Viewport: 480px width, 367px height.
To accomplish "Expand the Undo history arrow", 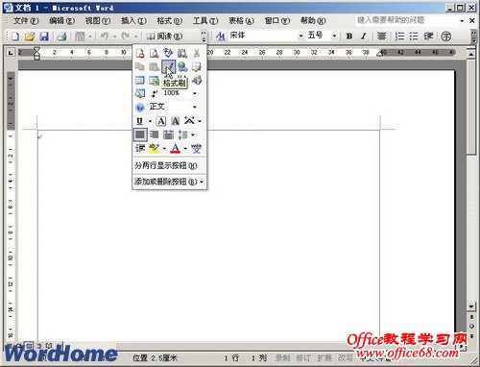I will pyautogui.click(x=114, y=37).
